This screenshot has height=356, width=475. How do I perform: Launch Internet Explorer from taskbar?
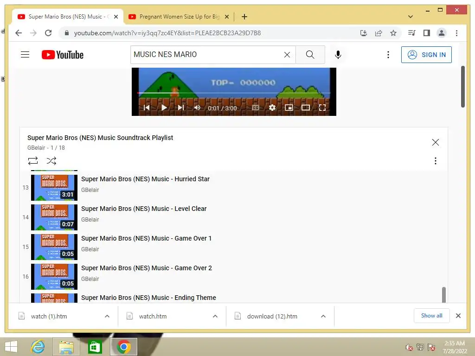coord(38,347)
